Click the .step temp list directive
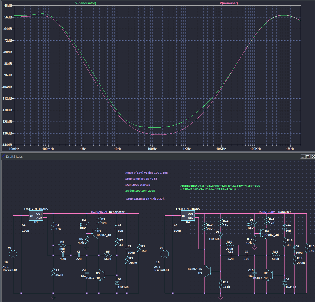315x302 pixels. coord(141,179)
